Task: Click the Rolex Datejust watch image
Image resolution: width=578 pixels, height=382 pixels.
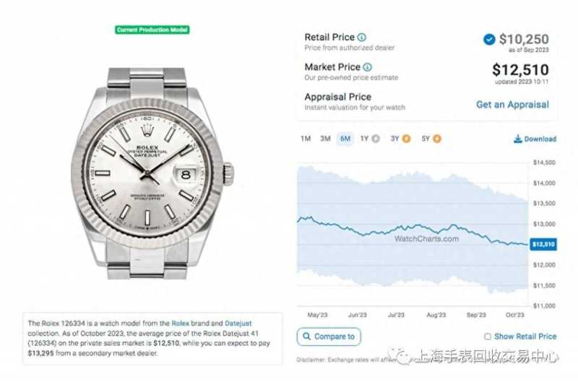Action: click(x=152, y=173)
